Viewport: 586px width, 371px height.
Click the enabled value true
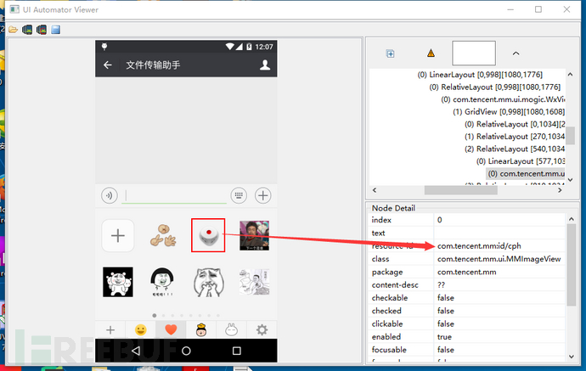444,337
